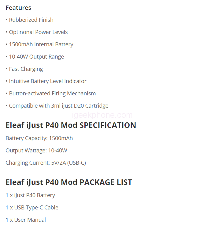The height and width of the screenshot is (226, 200).
Task: Click the 1500mAh Internal Battery bullet
Action: [x=41, y=44]
